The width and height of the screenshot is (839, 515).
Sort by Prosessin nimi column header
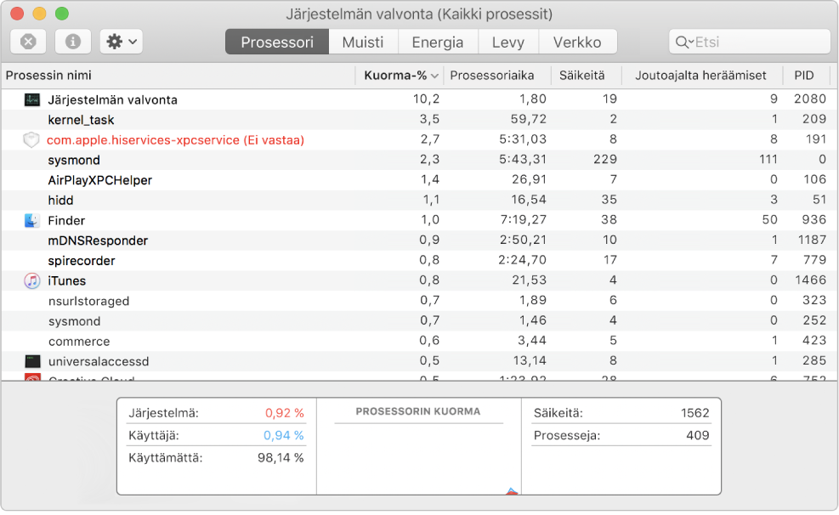pos(179,76)
